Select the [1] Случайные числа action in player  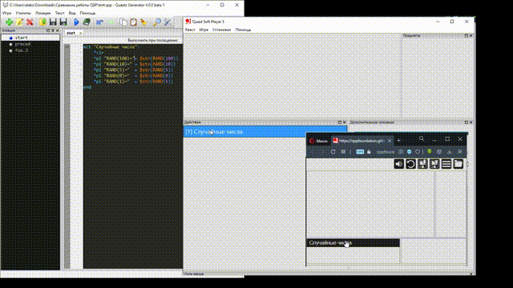click(x=265, y=132)
